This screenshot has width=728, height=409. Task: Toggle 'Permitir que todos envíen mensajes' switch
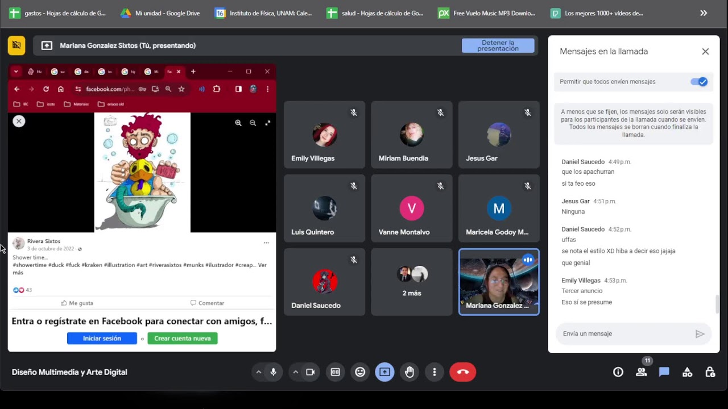coord(699,82)
